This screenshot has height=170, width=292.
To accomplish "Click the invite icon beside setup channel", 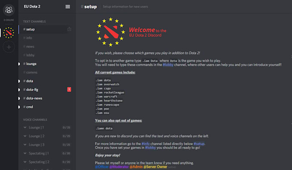I will [x=69, y=29].
